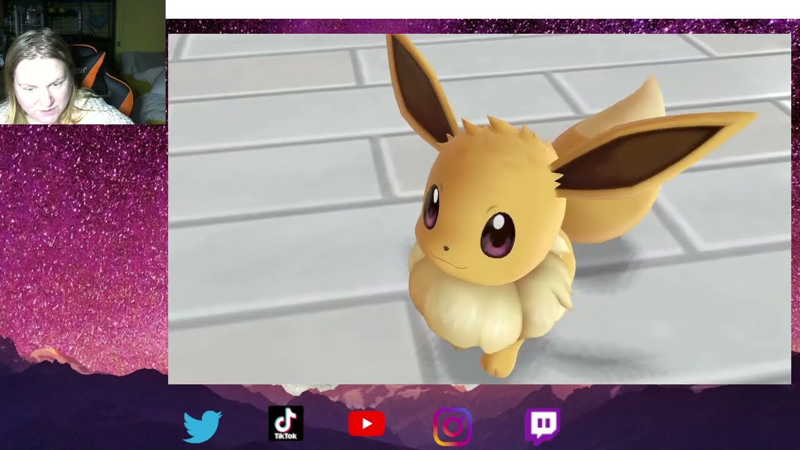Screen dimensions: 800x450
Task: Open the purple Twitch icon
Action: [542, 426]
